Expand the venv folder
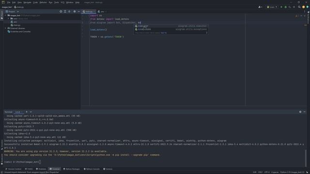The height and width of the screenshot is (174, 310). [9, 18]
